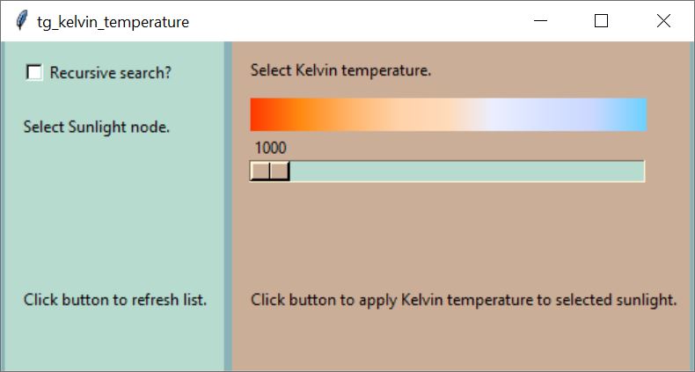Click the tg_kelvin_temperature window title text
This screenshot has width=695, height=372.
(113, 22)
